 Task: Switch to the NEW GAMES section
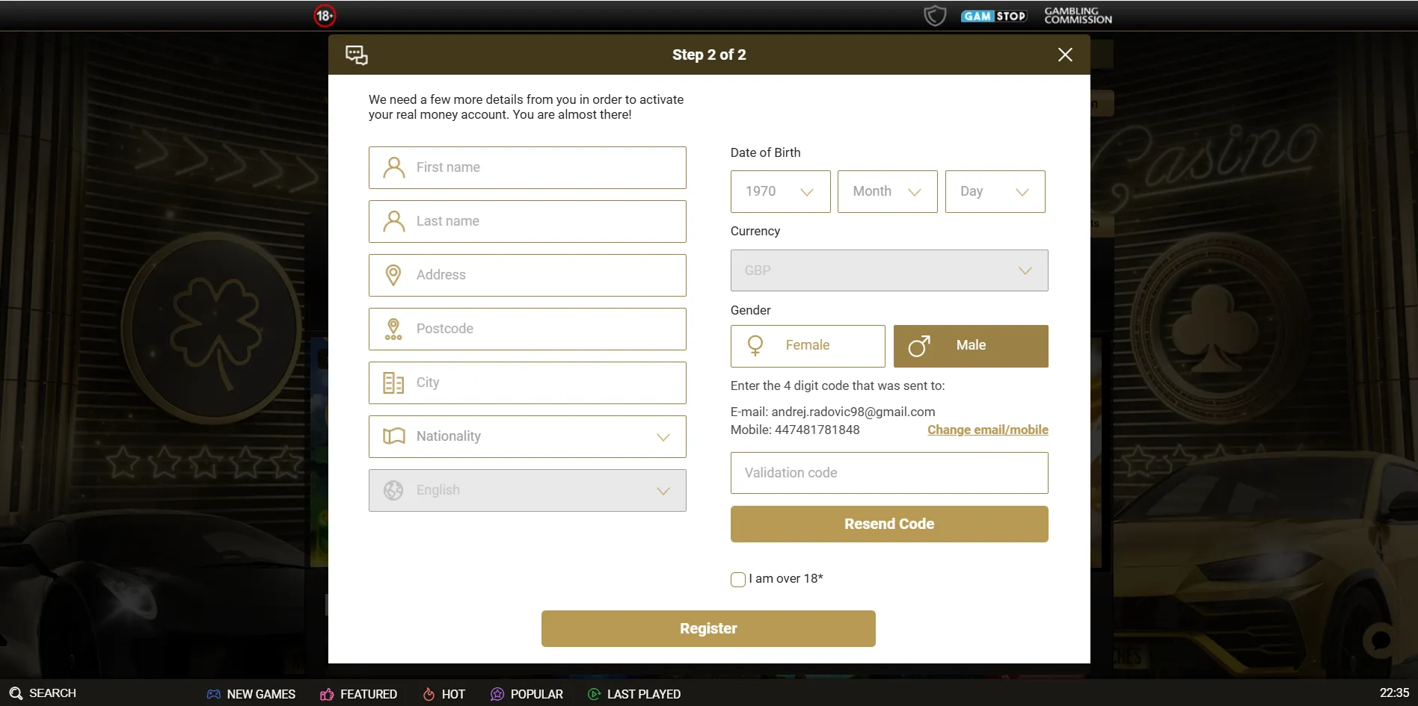click(x=251, y=693)
